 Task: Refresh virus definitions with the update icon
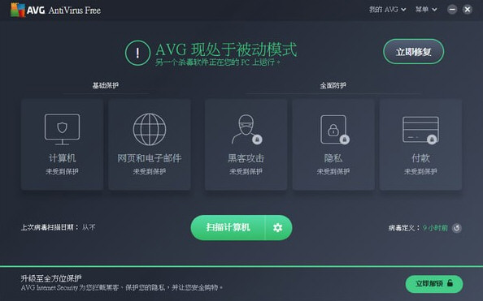point(456,228)
